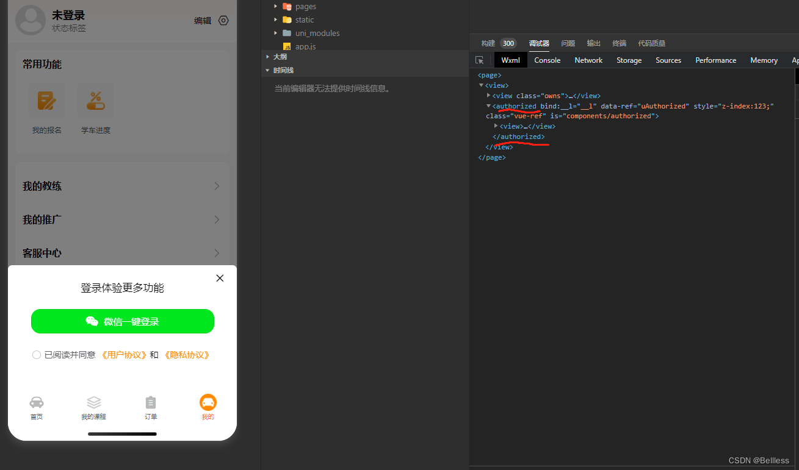Open the 我的报名 function icon
The height and width of the screenshot is (470, 799).
[47, 101]
